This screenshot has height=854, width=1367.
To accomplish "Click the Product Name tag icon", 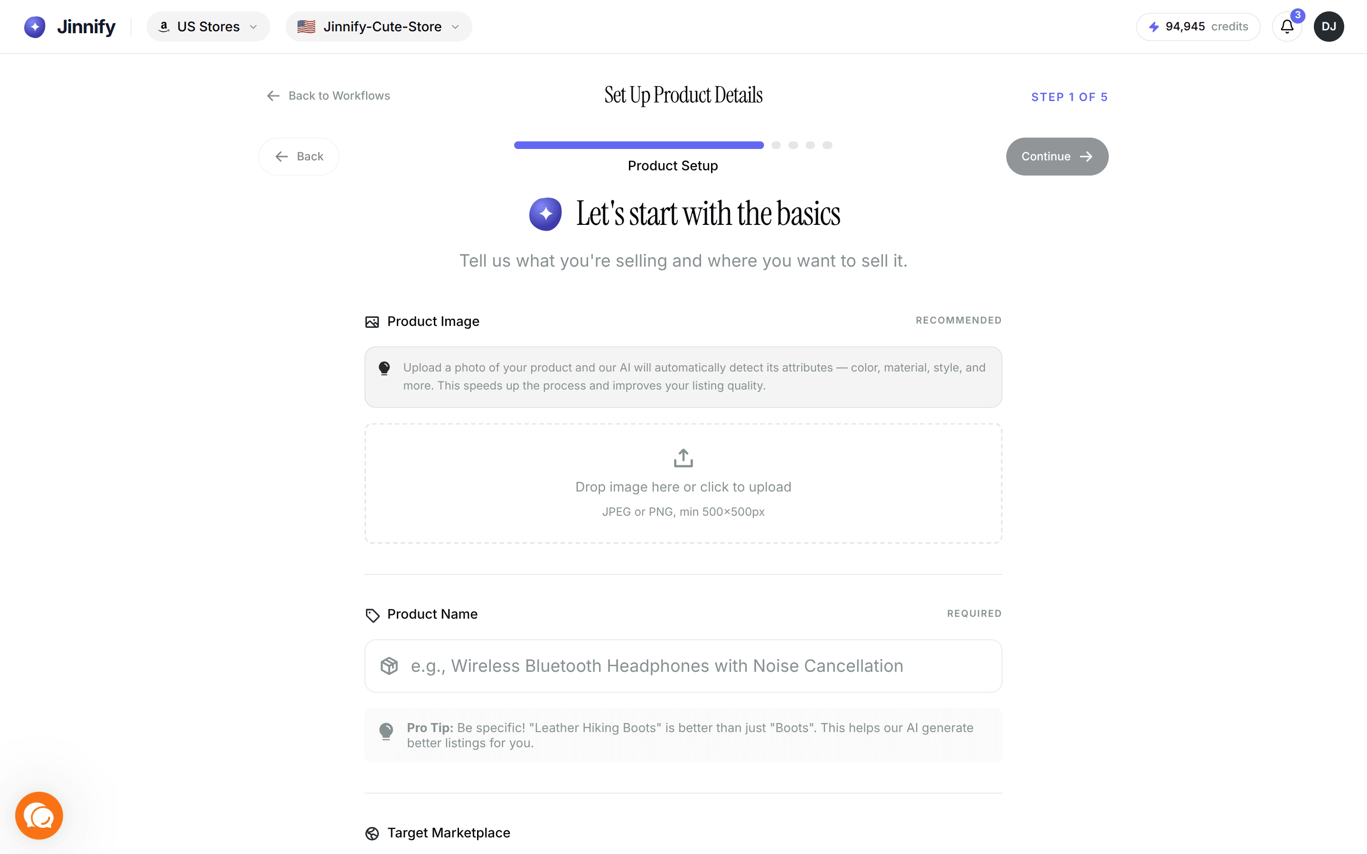I will [x=372, y=615].
